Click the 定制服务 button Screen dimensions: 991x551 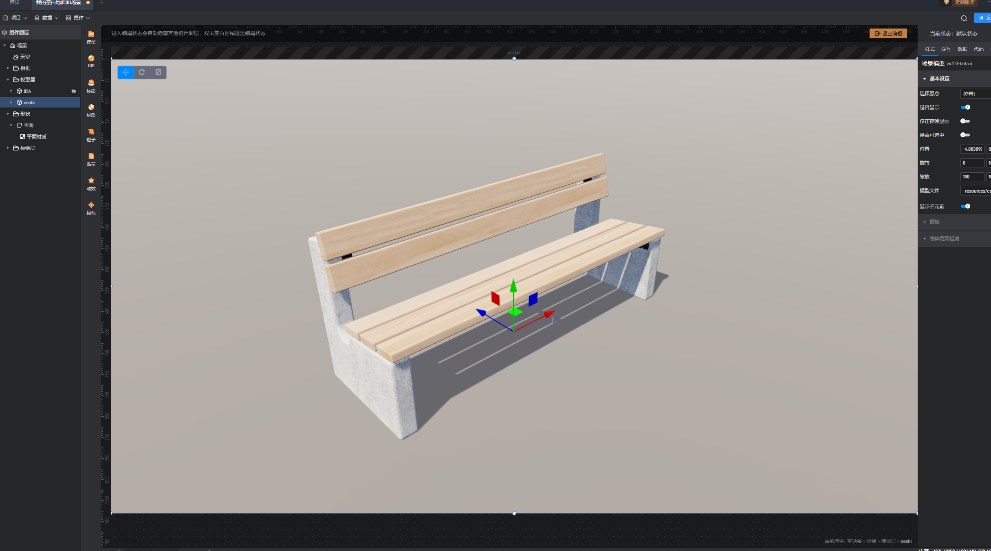tap(964, 3)
